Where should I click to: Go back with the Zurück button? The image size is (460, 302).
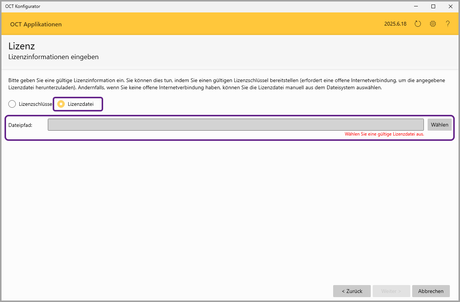coord(352,291)
